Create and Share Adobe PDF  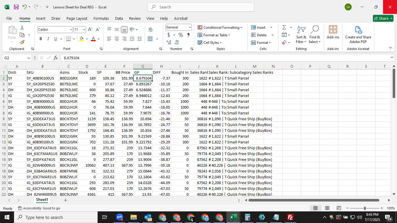tap(358, 34)
